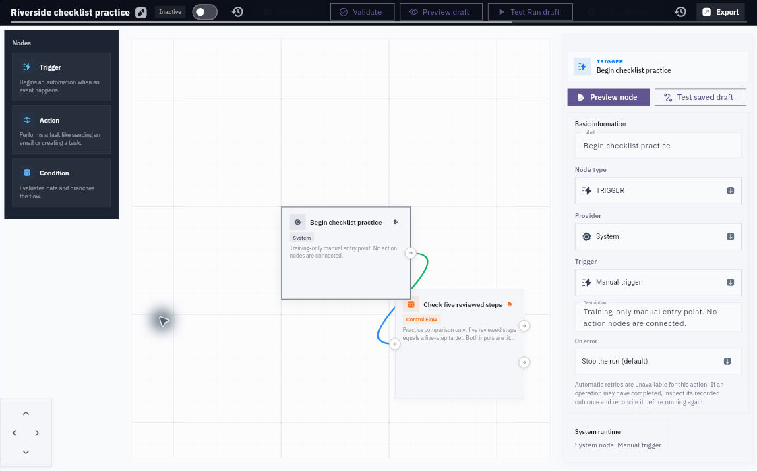Click the Trigger lightning icon in the Nodes palette
757x471 pixels.
tap(27, 67)
